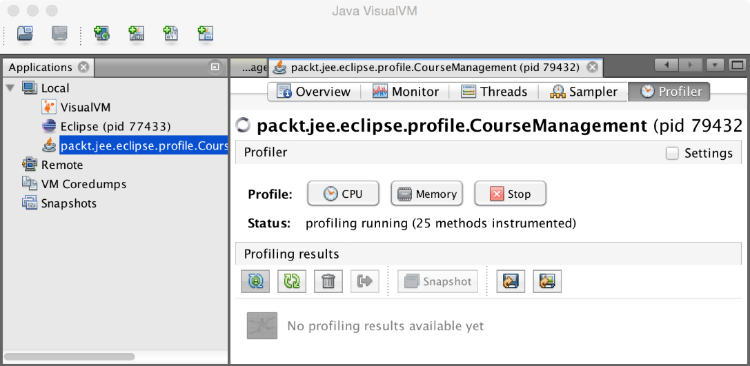Click the horizontal scrollbar of Applications panel

click(70, 356)
